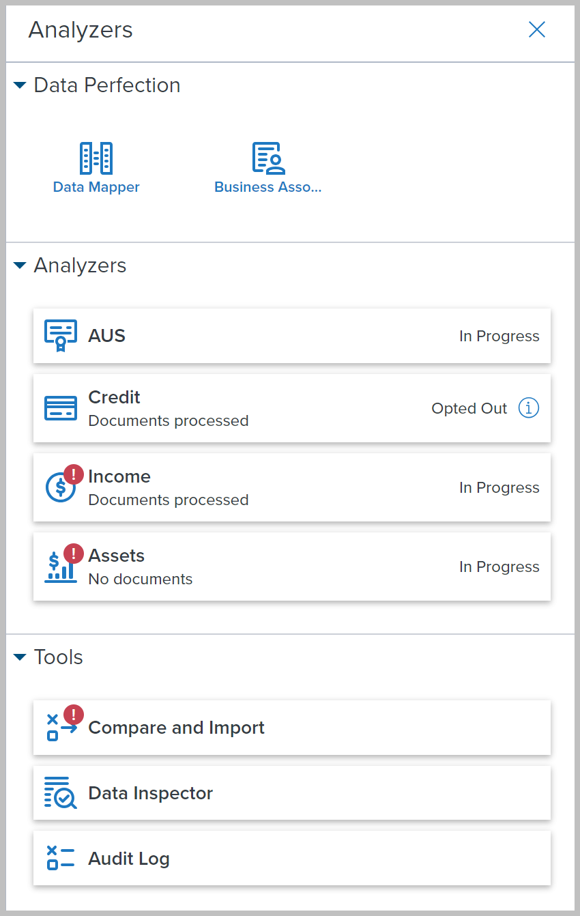
Task: Click the Business Asso... label link
Action: click(x=267, y=187)
